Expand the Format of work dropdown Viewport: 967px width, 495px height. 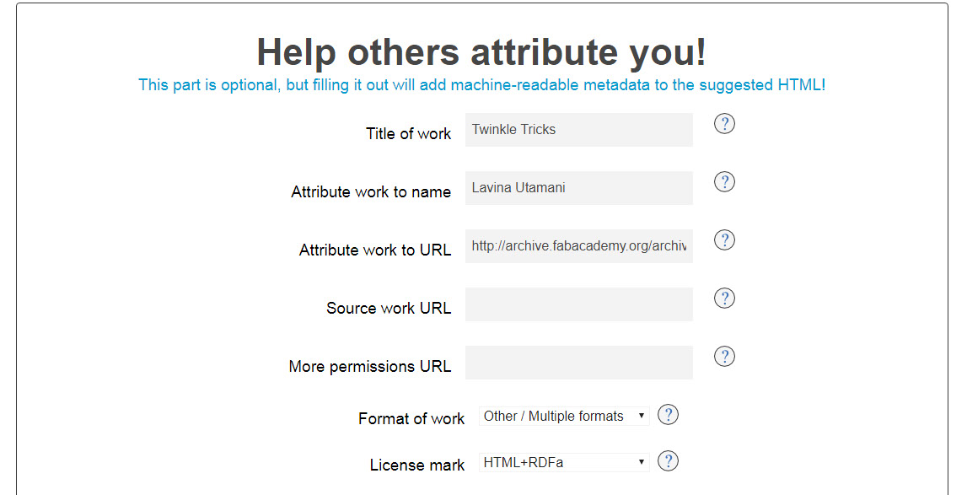click(564, 416)
